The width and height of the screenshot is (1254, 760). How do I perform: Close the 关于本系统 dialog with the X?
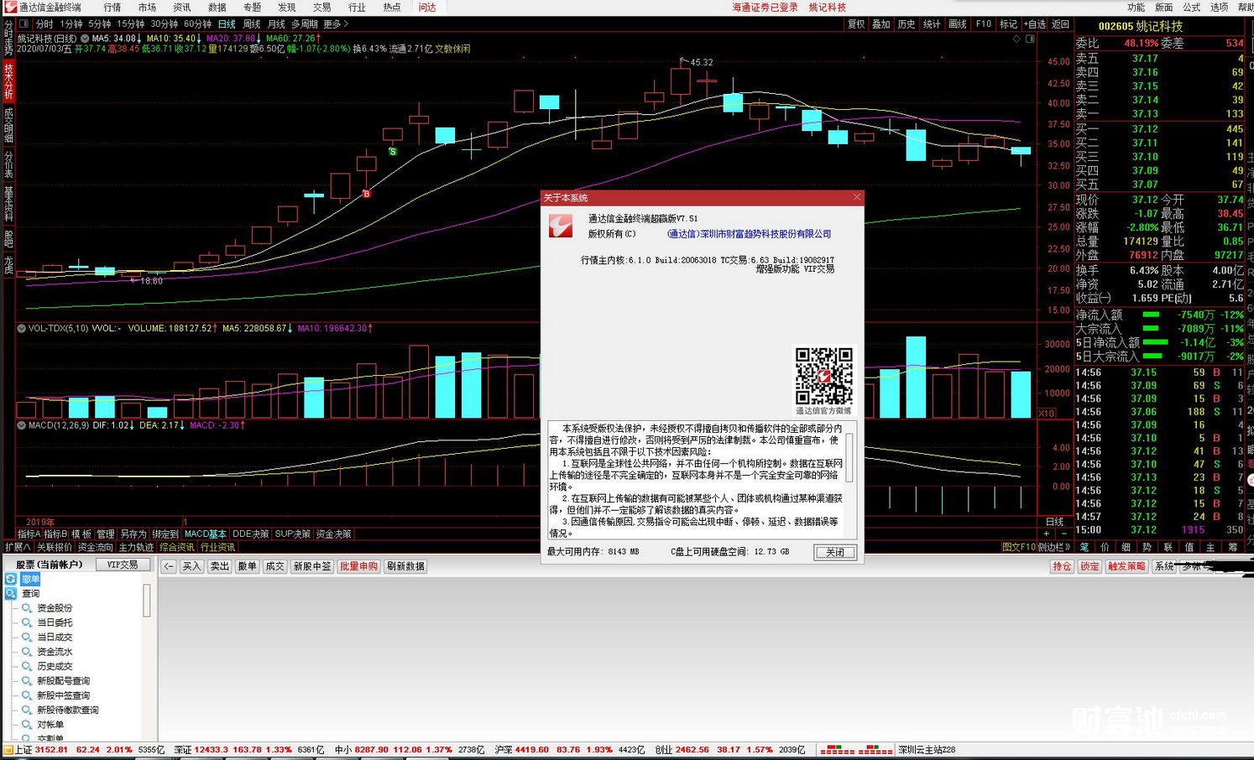coord(856,197)
